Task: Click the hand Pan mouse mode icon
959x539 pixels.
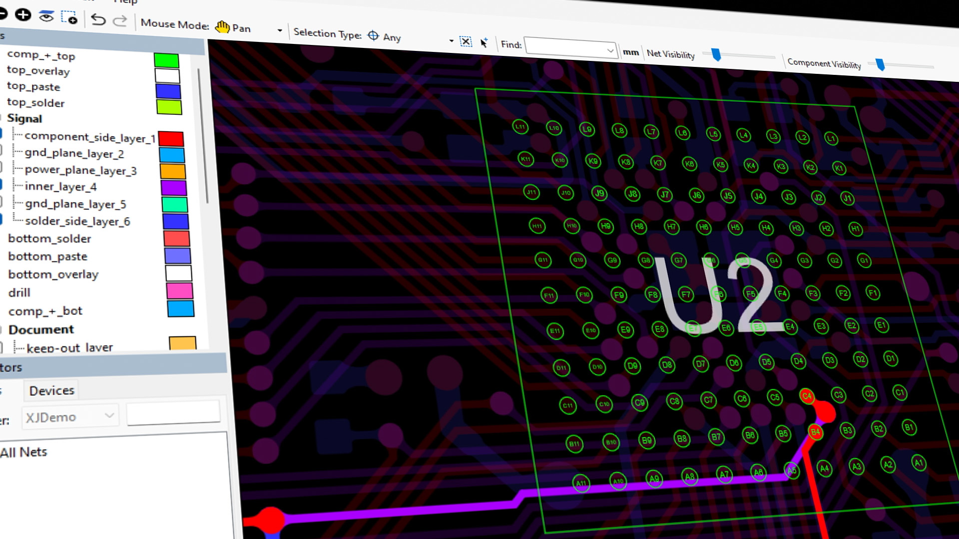Action: tap(222, 26)
